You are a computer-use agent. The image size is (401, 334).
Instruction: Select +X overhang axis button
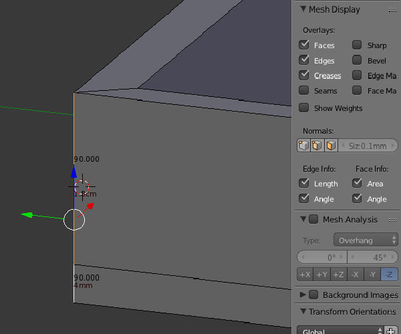pos(305,275)
